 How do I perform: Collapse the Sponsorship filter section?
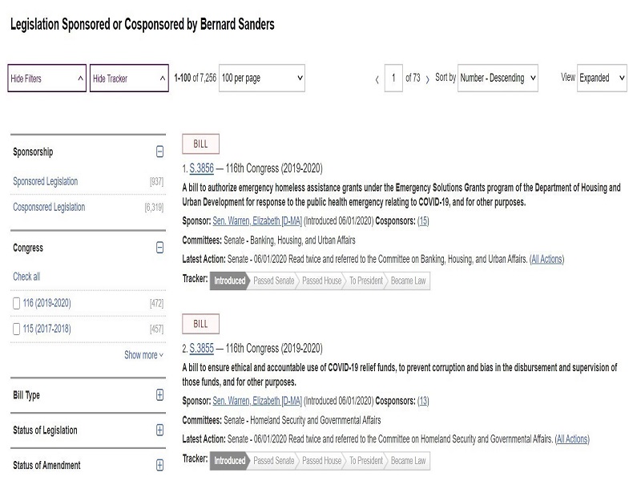159,152
